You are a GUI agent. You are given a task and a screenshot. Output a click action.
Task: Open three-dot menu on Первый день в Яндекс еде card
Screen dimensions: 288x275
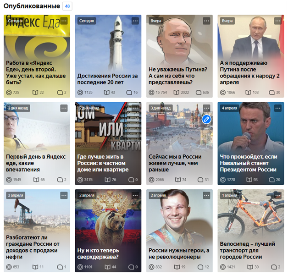(x=64, y=108)
